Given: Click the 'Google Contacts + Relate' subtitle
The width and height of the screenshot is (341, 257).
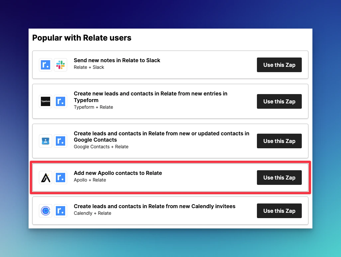Looking at the screenshot, I should [101, 147].
